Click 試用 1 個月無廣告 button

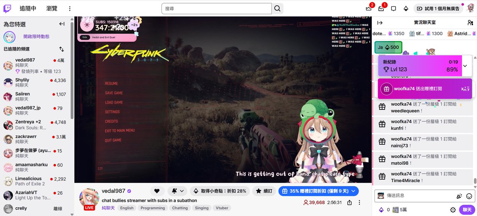438,8
